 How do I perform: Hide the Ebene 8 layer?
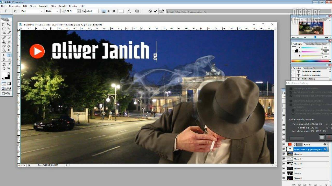(284, 159)
